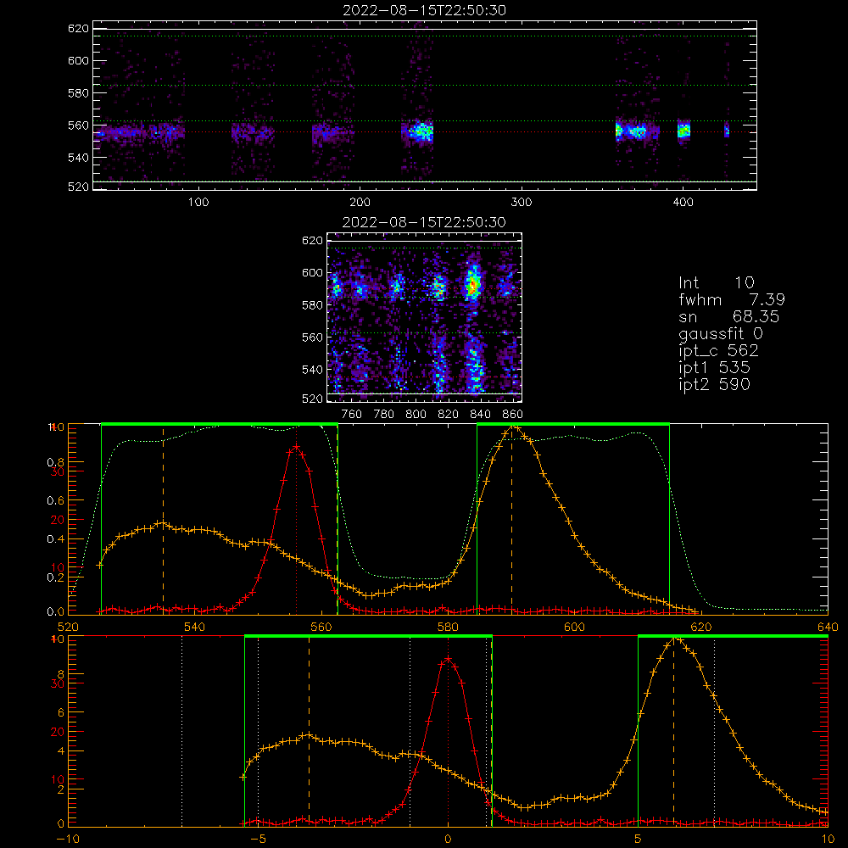The height and width of the screenshot is (848, 848).
Task: Click x-axis label 800 on middle image
Action: (x=416, y=415)
